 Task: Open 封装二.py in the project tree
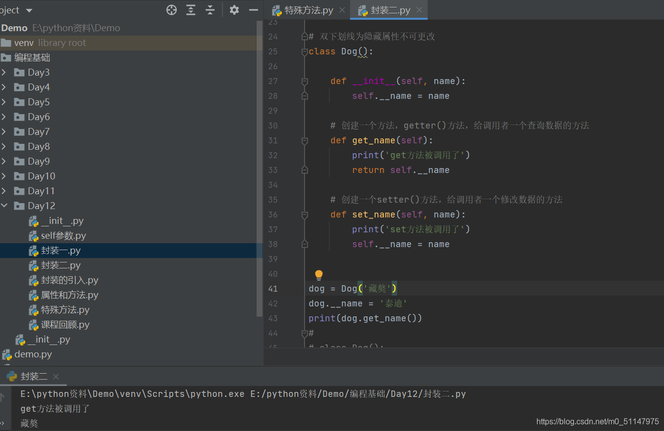(61, 265)
